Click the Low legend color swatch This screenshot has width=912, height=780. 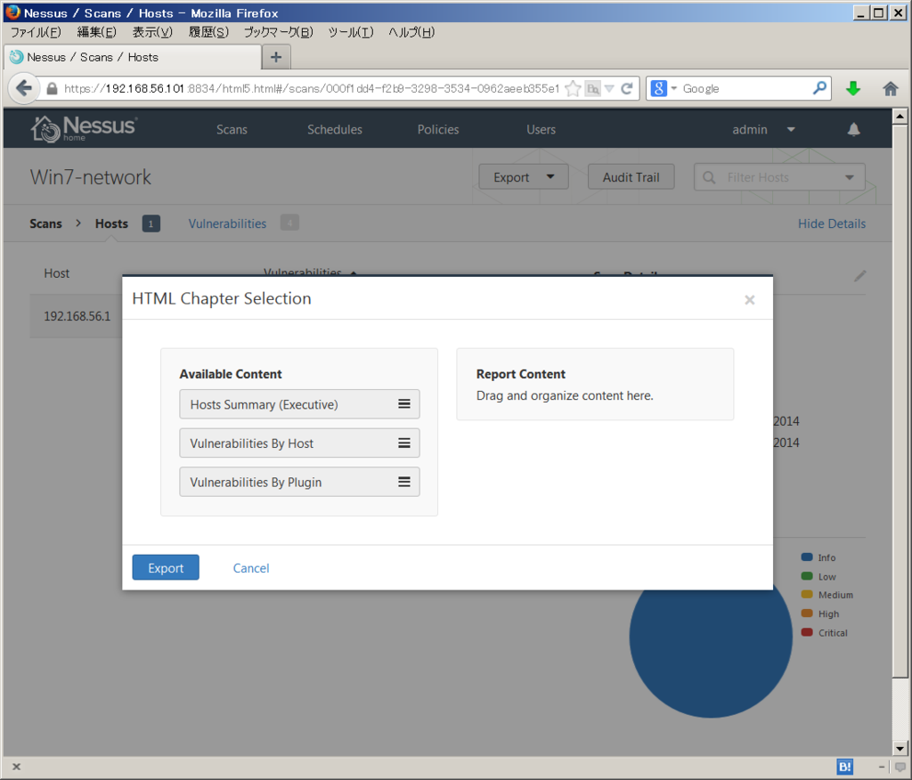(807, 576)
